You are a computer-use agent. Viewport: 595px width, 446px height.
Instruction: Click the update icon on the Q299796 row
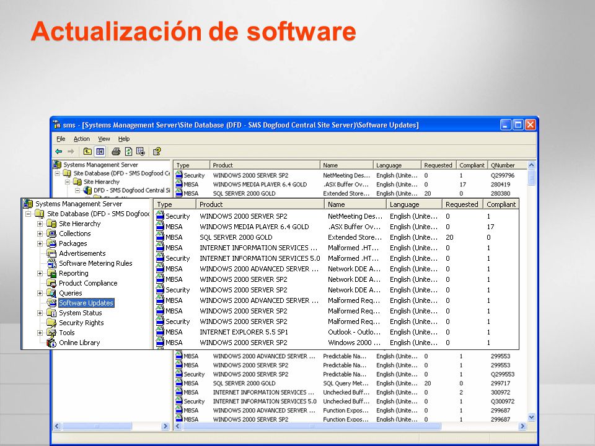pyautogui.click(x=178, y=175)
